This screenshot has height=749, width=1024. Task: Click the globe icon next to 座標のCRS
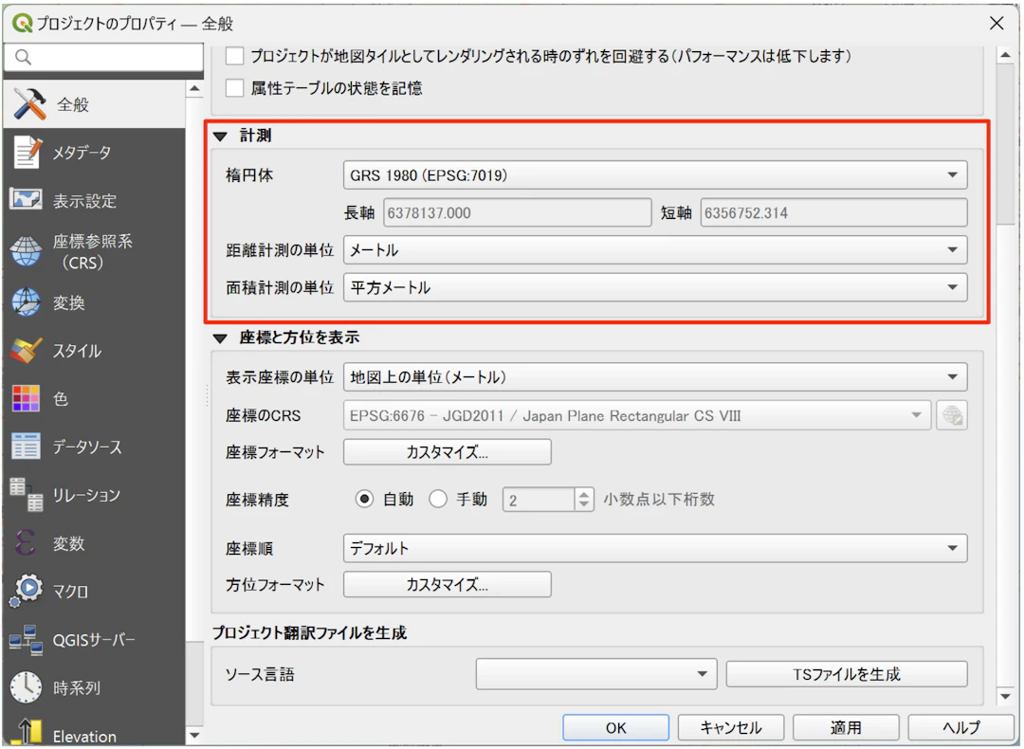[x=951, y=414]
